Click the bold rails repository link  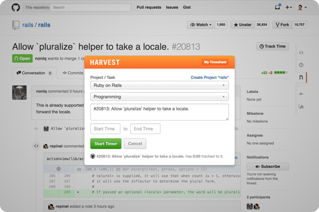[44, 25]
